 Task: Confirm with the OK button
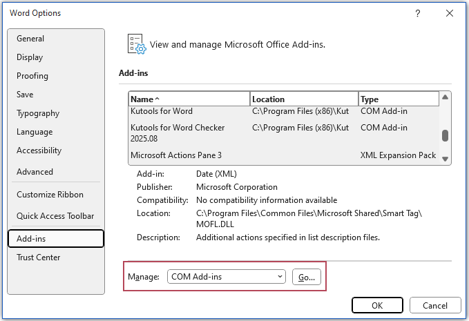click(x=377, y=305)
